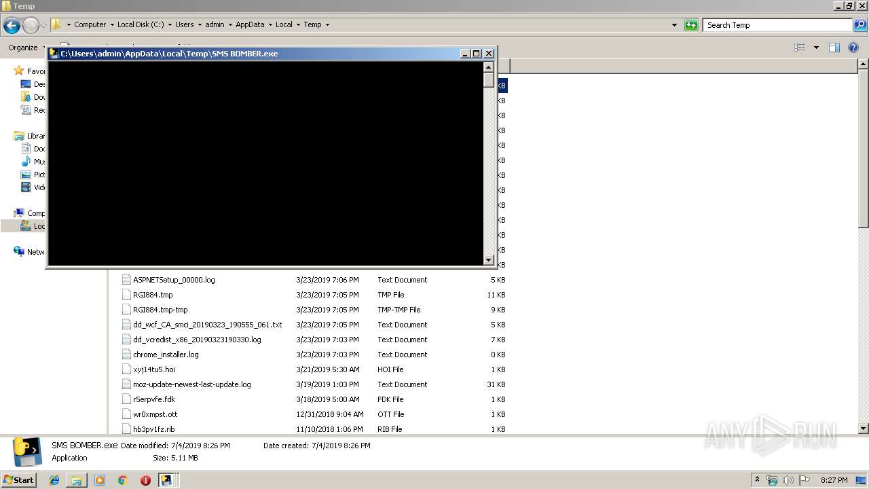Select ASPNETSetup_00000.log file
This screenshot has width=869, height=489.
click(174, 280)
